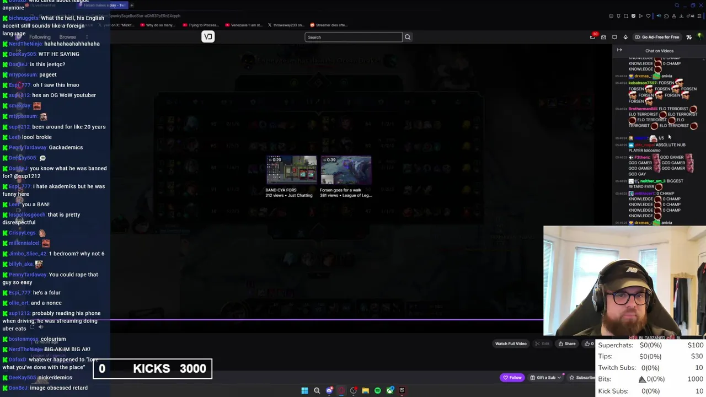Open Windows taskbar search icon

click(x=317, y=390)
